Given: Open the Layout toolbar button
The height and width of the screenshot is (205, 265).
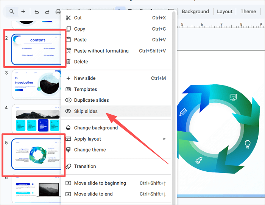Looking at the screenshot, I should coord(224,12).
